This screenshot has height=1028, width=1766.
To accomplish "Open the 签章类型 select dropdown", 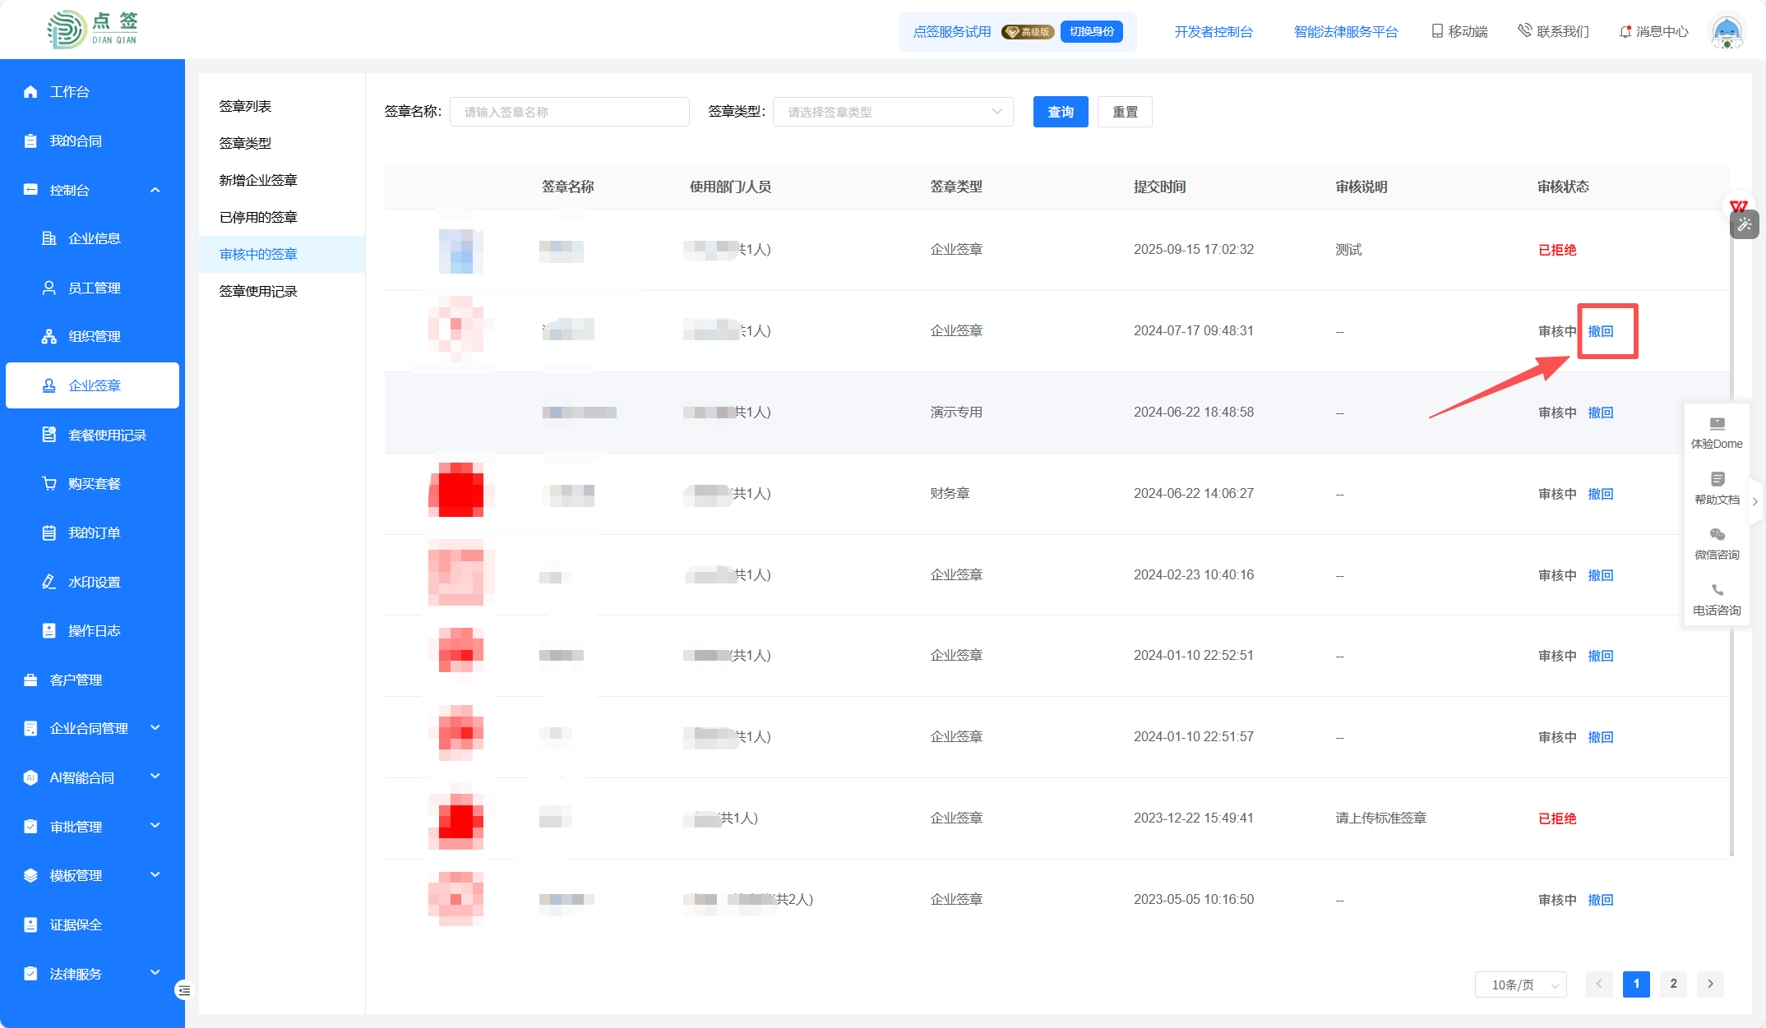I will pyautogui.click(x=893, y=112).
